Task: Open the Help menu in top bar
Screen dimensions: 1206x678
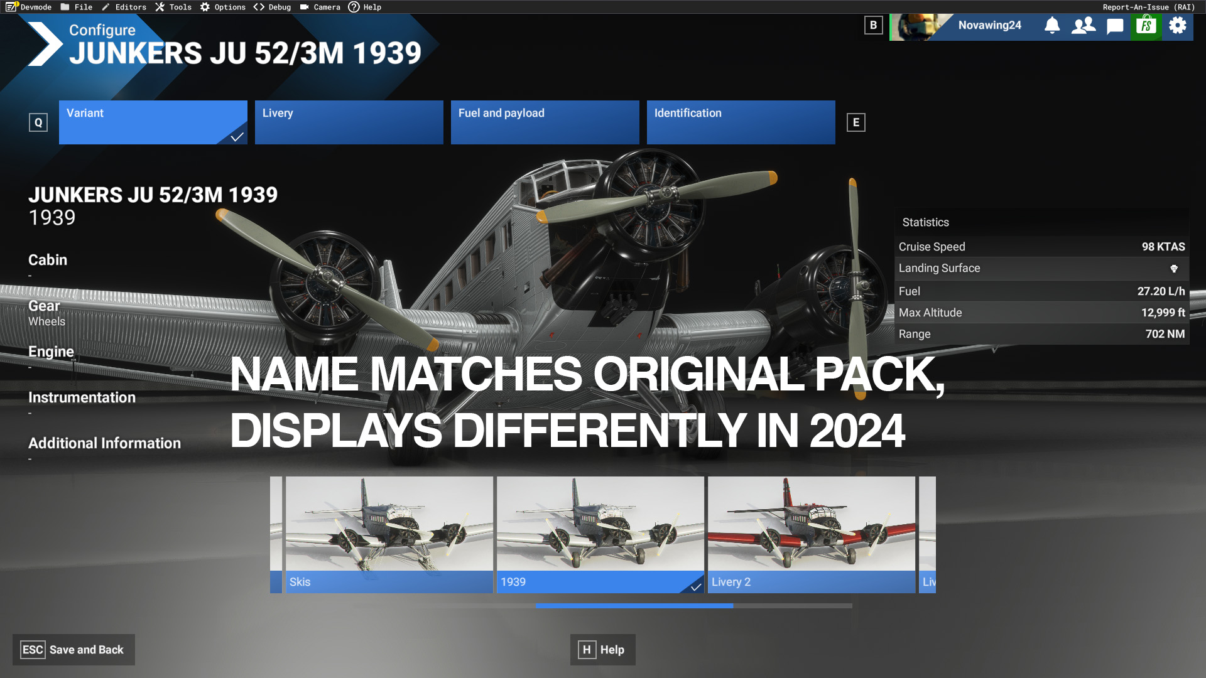Action: coord(365,7)
